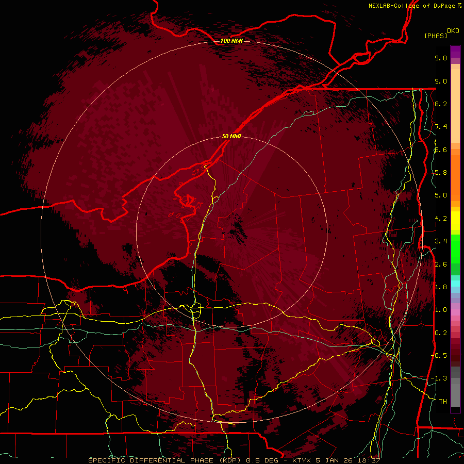Screen dimensions: 464x464
Task: Click the Specific Differential Phase caption text
Action: 234,460
